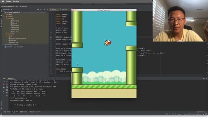Viewport: 208px width, 117px height.
Task: Open Project panel gear settings
Action: 44,9
